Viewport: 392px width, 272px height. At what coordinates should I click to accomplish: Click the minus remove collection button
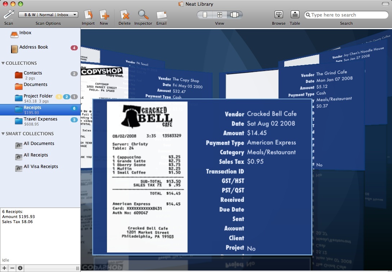[12, 268]
